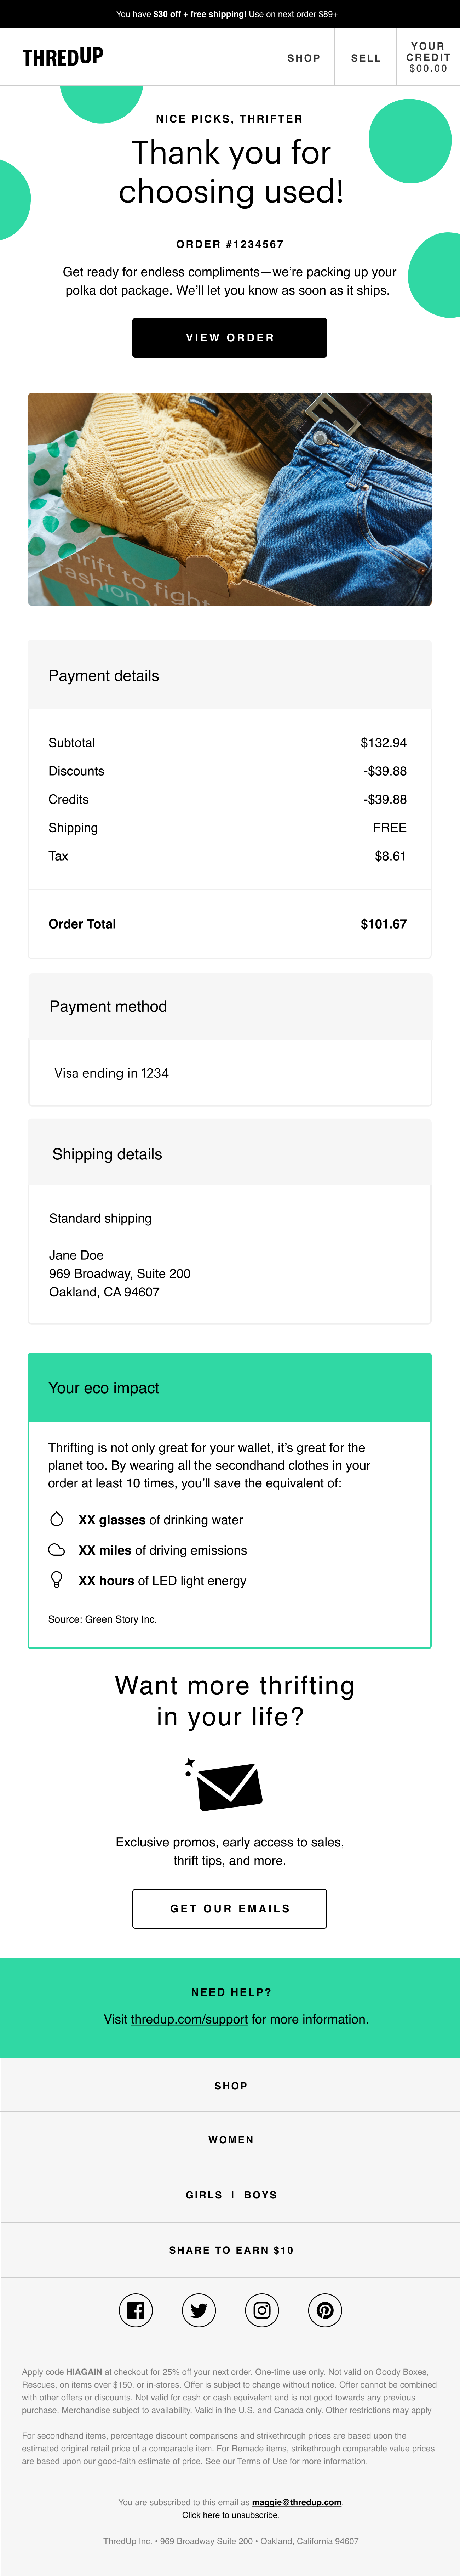
Task: Follow the thredup.com/support link
Action: pos(189,2019)
